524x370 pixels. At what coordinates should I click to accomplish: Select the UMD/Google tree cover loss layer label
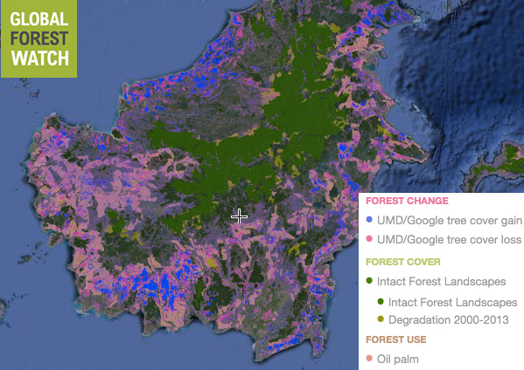click(449, 239)
